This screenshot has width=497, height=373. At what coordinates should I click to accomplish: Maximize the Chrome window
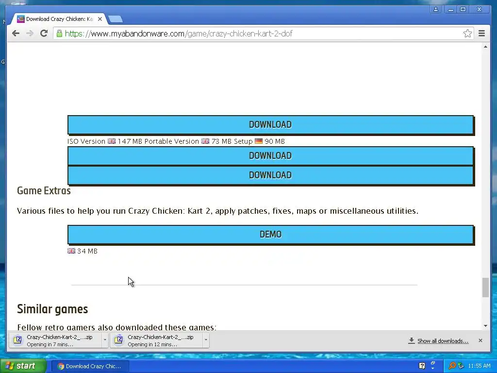click(x=463, y=9)
